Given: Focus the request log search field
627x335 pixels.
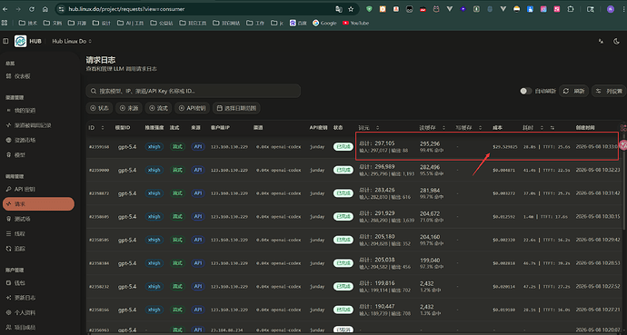Looking at the screenshot, I should [194, 91].
